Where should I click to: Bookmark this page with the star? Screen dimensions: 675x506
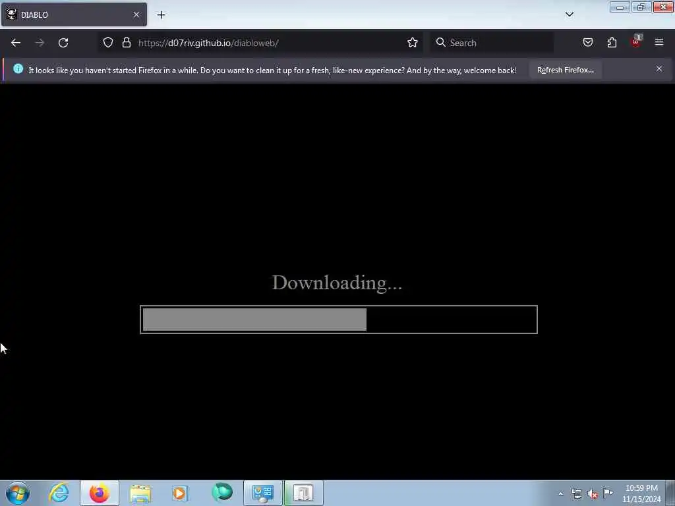click(413, 43)
